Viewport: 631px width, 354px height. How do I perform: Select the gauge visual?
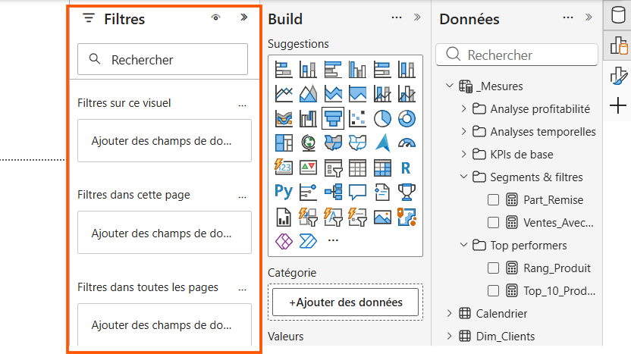(x=407, y=143)
